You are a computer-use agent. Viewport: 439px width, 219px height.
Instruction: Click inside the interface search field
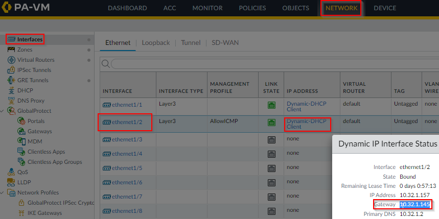pos(274,64)
